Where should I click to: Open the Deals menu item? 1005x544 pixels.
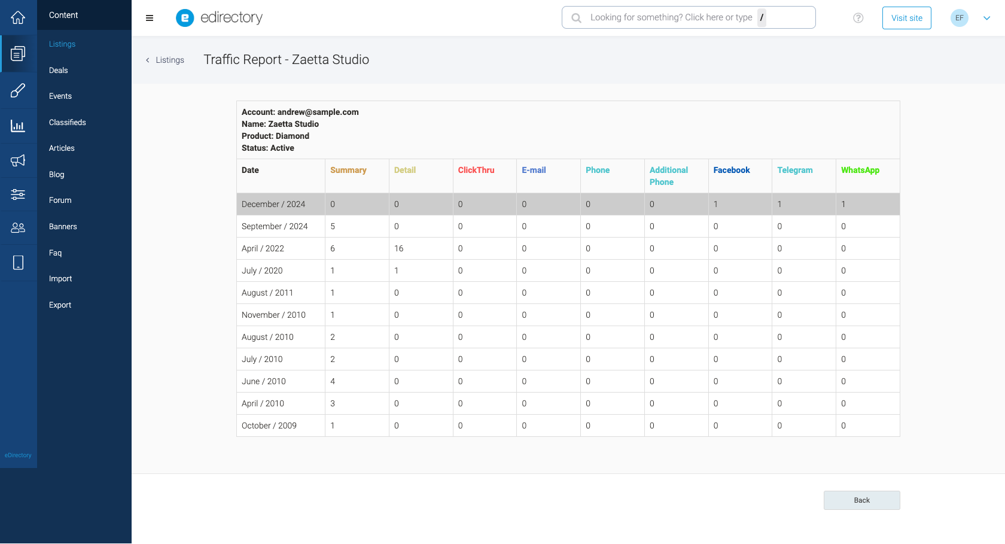(x=59, y=70)
